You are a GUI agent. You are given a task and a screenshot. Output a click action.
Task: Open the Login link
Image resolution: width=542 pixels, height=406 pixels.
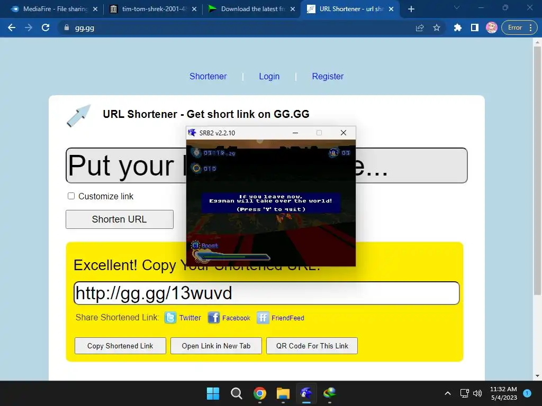coord(269,76)
